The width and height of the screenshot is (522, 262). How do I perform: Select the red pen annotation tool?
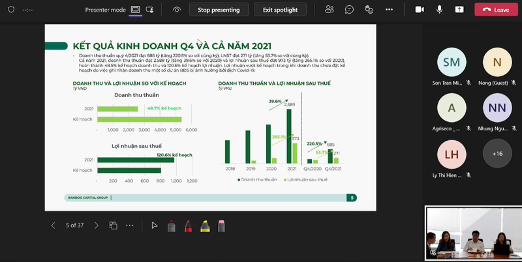pyautogui.click(x=187, y=226)
